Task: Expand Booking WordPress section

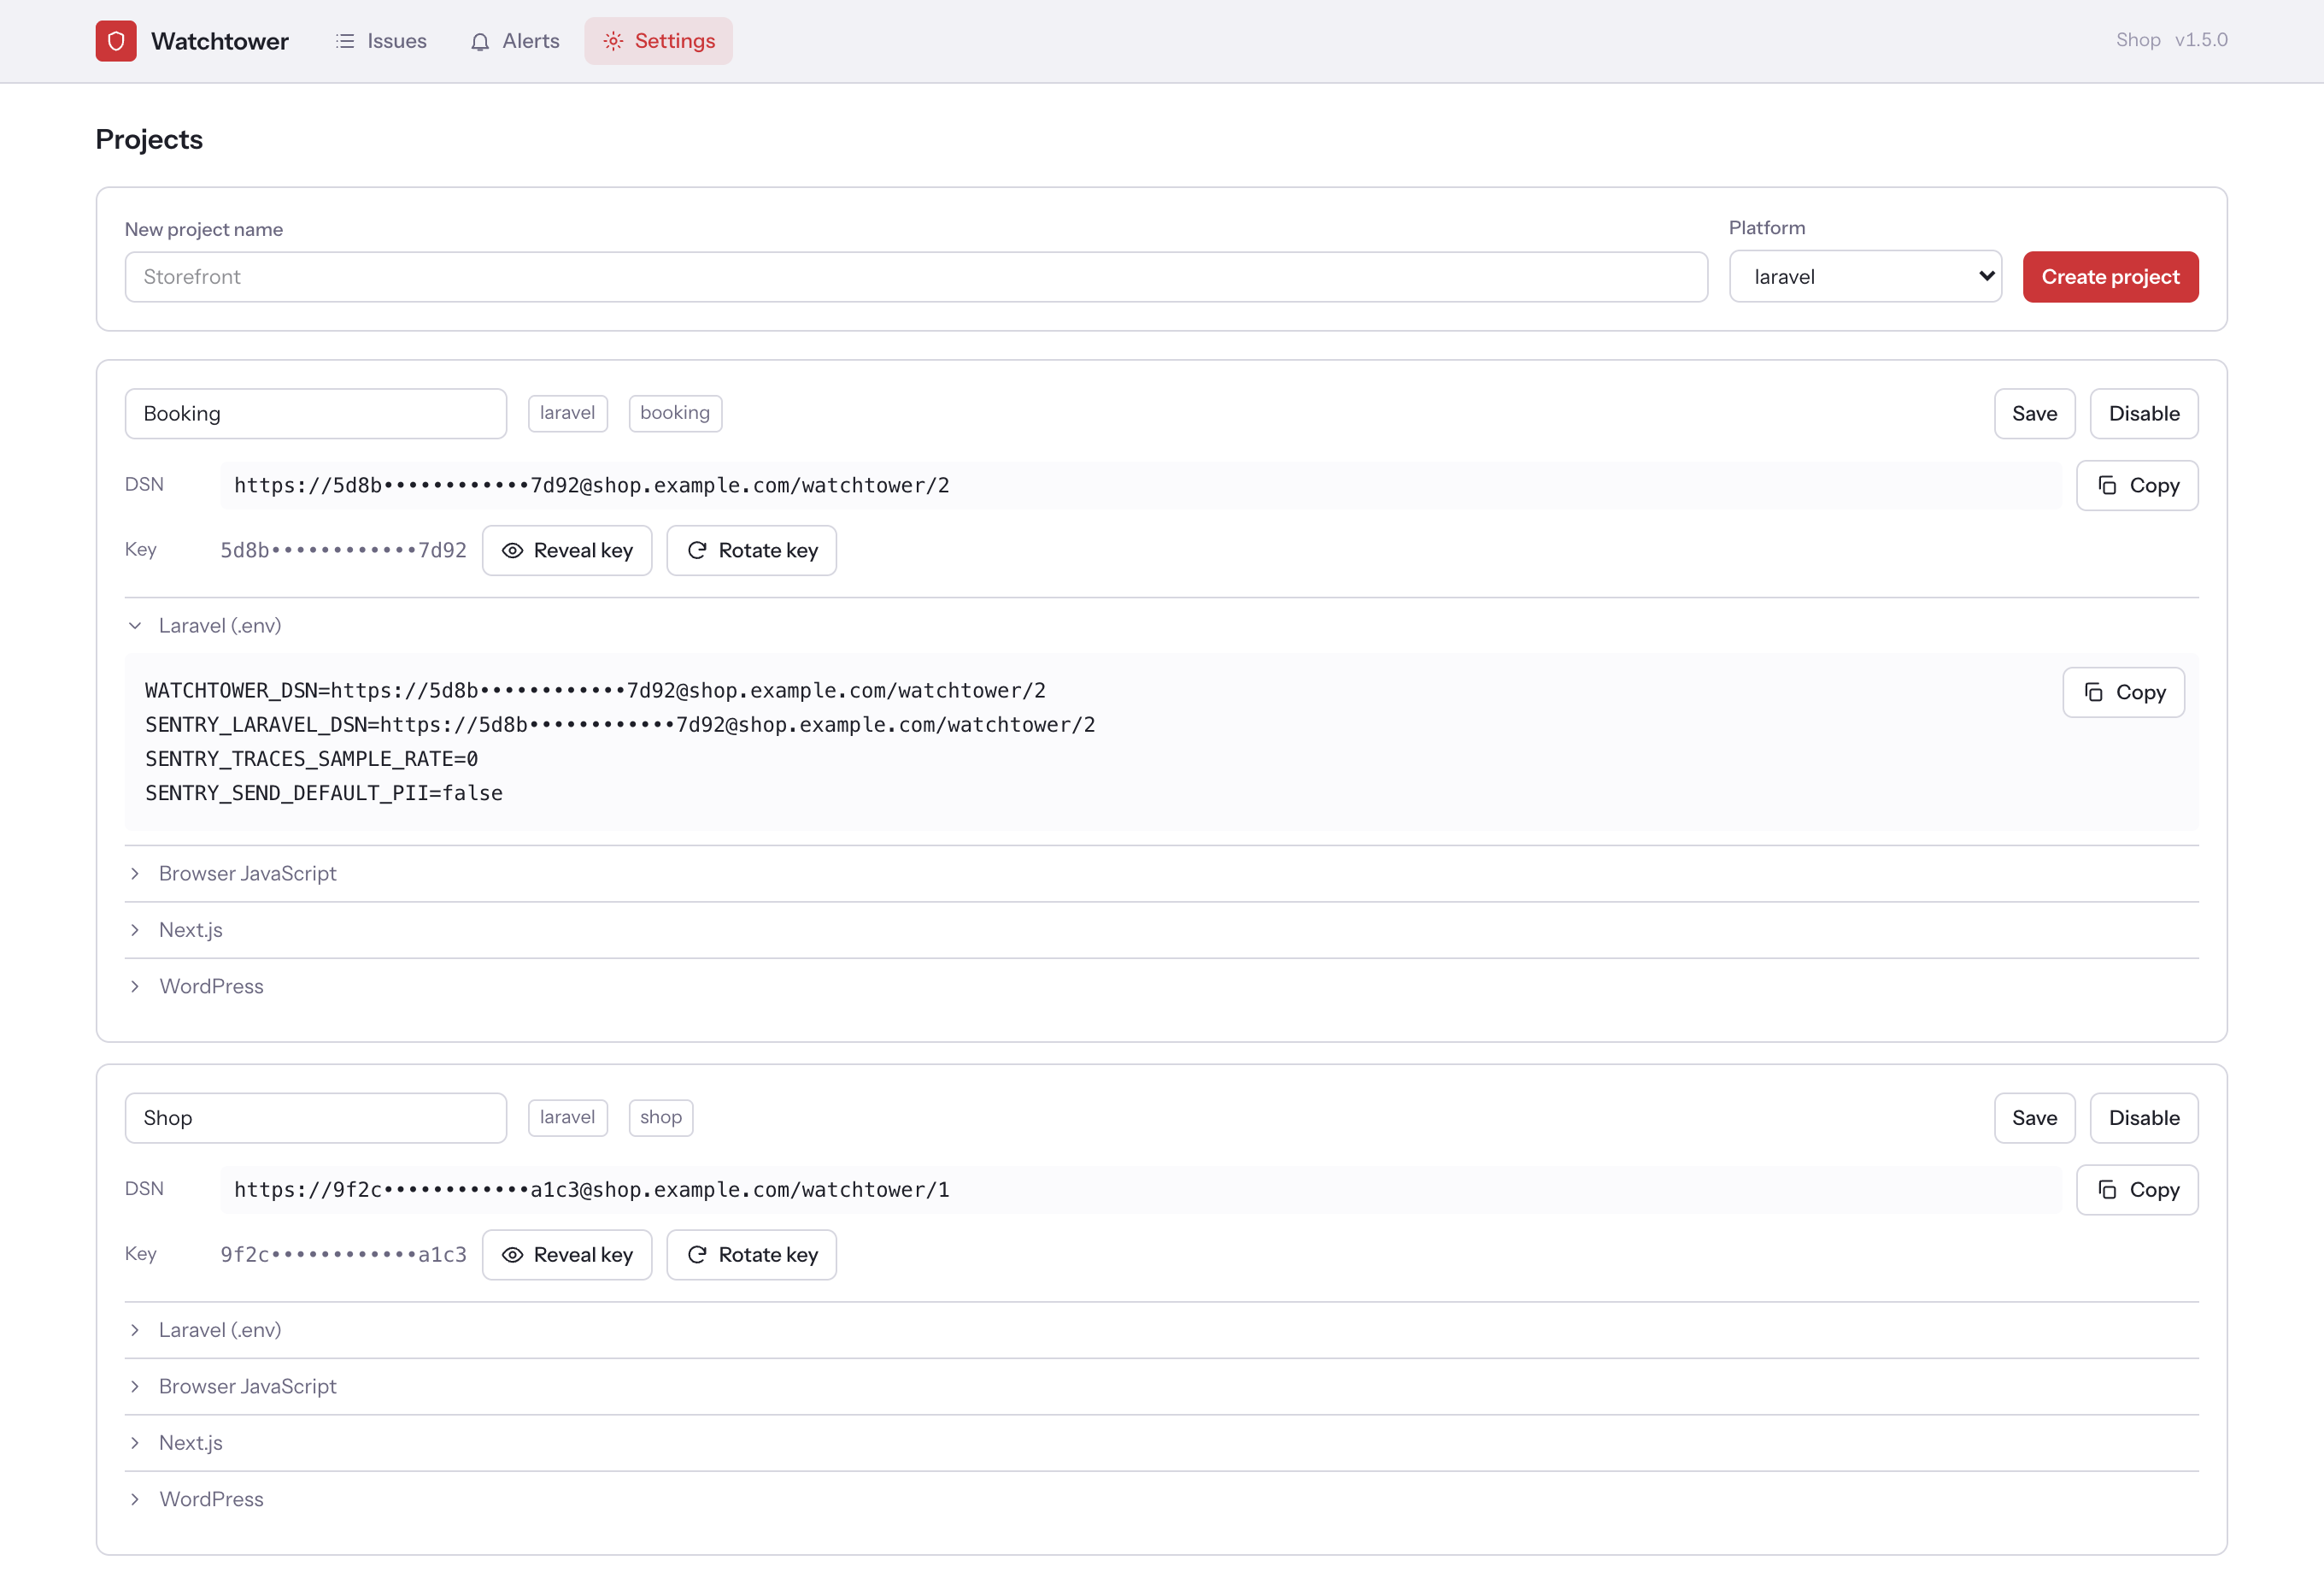Action: [1162, 986]
